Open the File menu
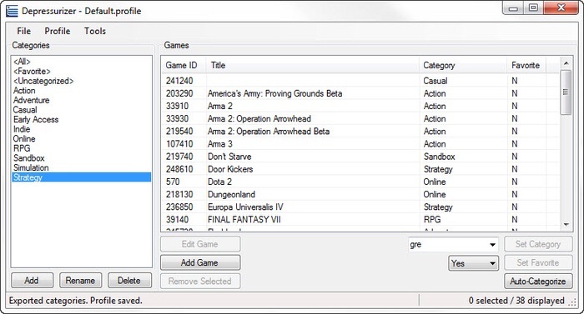 24,31
